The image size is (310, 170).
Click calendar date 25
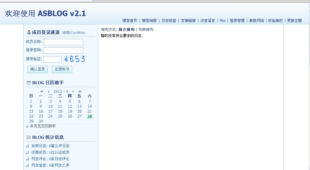60,116
